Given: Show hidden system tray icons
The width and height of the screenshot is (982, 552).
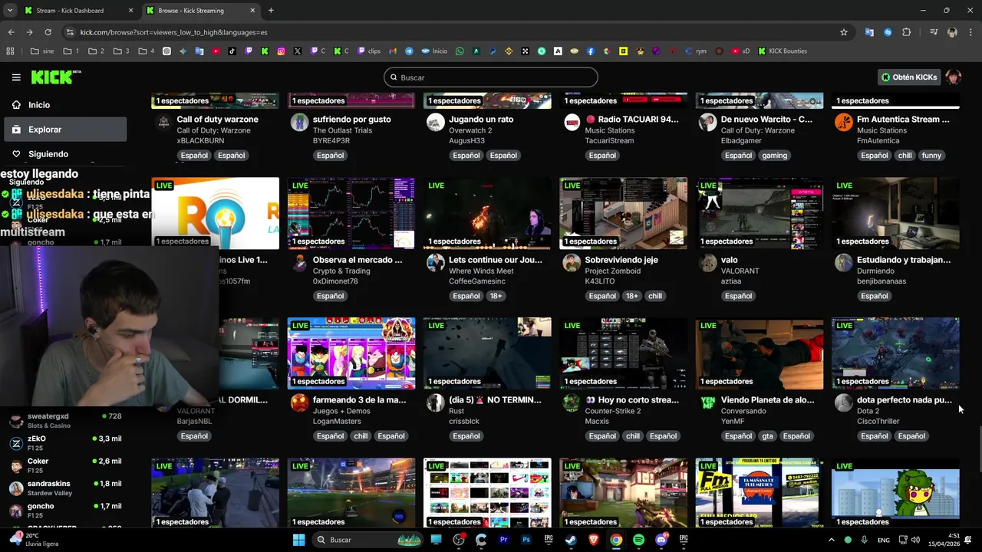Looking at the screenshot, I should 831,540.
